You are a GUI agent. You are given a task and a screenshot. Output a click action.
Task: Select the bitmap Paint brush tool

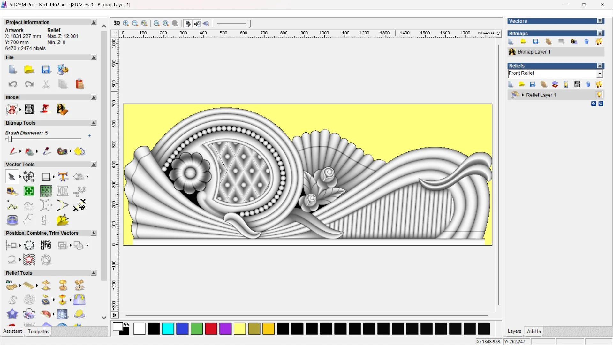pyautogui.click(x=12, y=151)
